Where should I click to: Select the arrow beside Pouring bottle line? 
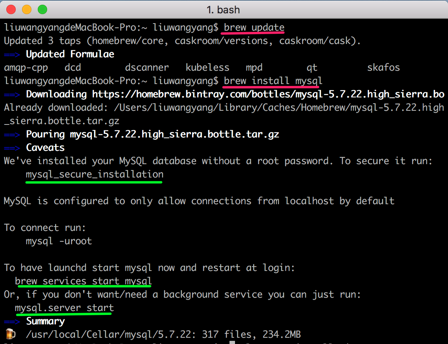[12, 134]
